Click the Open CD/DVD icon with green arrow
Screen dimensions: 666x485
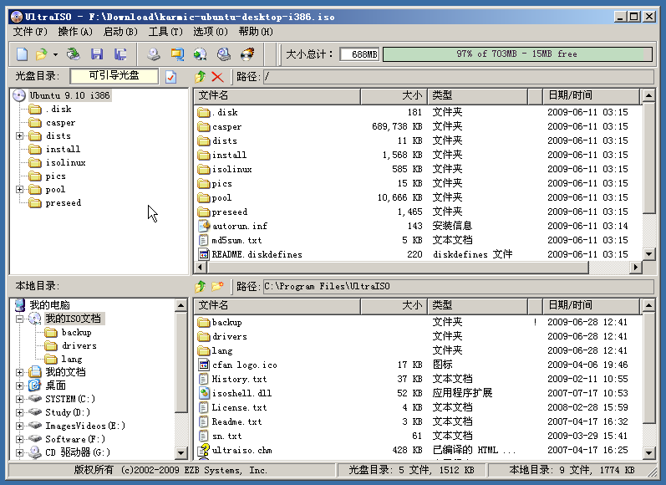[73, 54]
